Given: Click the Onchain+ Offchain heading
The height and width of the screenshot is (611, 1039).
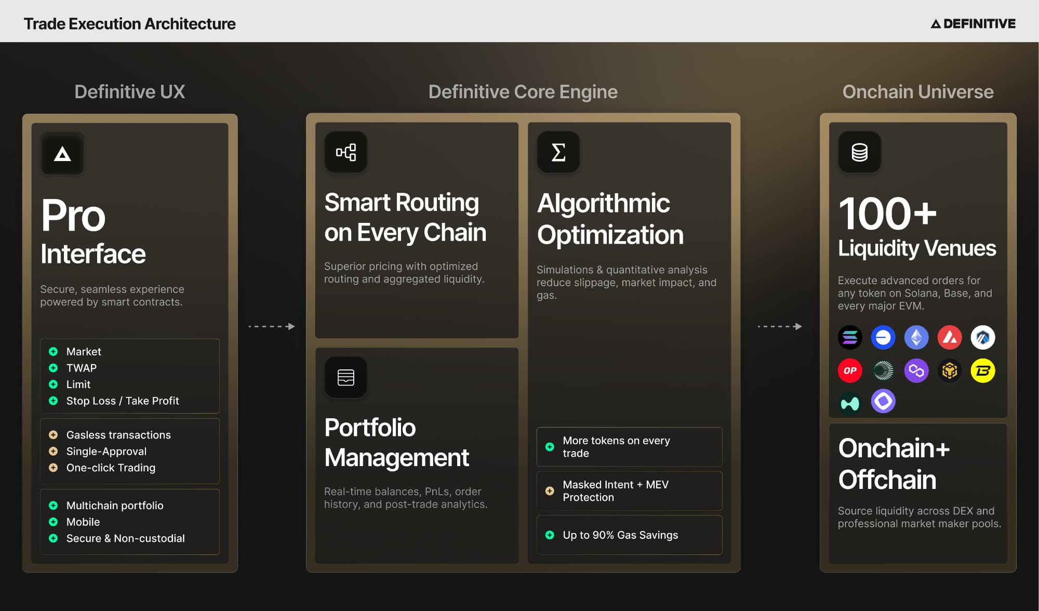Looking at the screenshot, I should coord(894,464).
